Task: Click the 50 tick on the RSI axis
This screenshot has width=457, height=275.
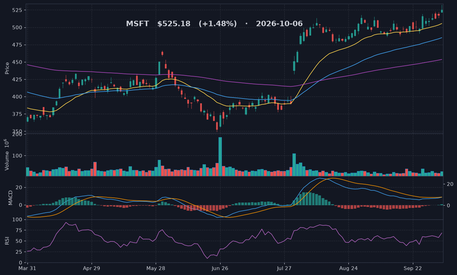Action: (x=19, y=241)
